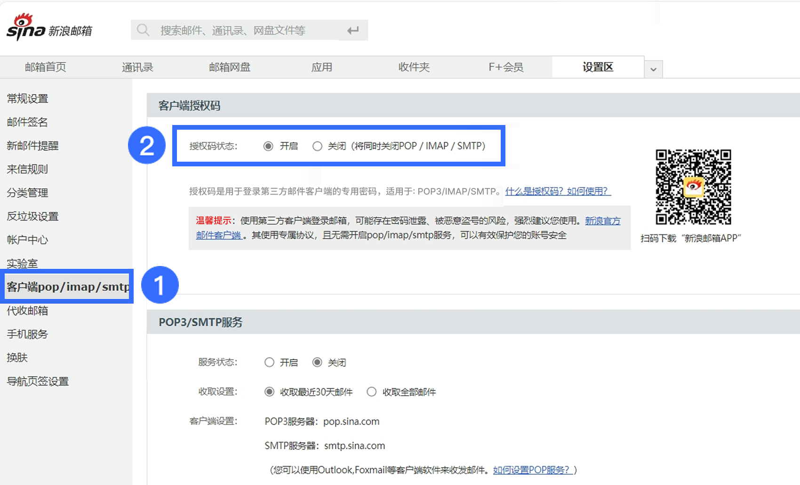Open the 收件夹 tab
Viewport: 800px width, 485px height.
tap(414, 67)
